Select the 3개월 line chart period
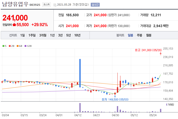 tap(43, 35)
